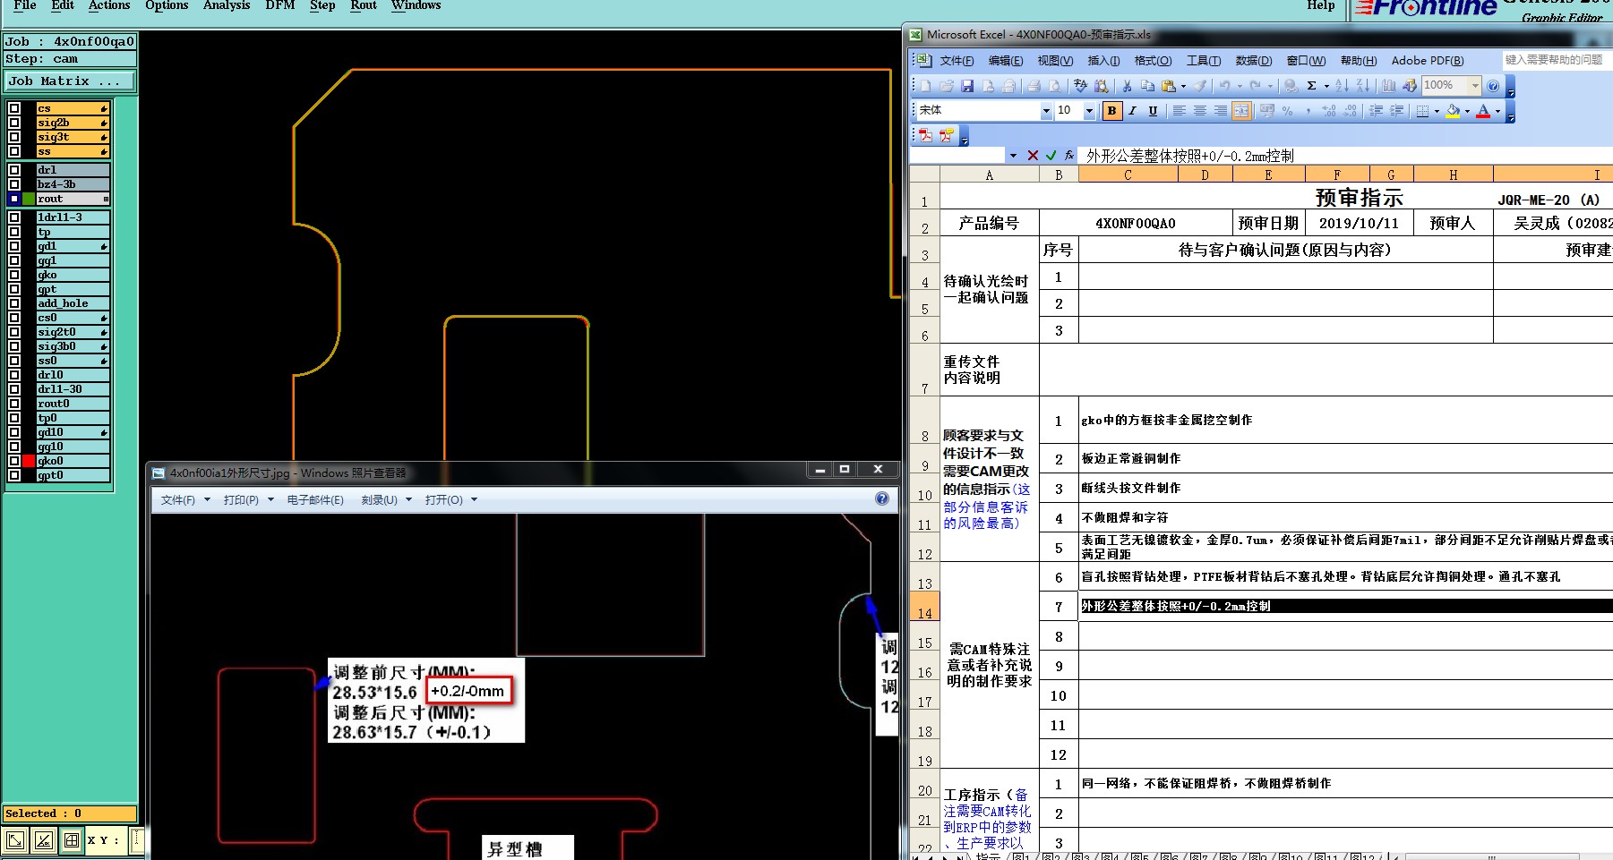Click the Save icon in Excel toolbar
The width and height of the screenshot is (1613, 860).
pos(967,86)
